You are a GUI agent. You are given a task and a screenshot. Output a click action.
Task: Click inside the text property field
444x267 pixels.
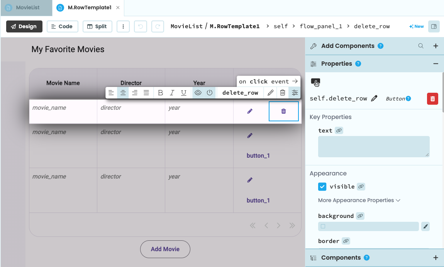point(373,146)
